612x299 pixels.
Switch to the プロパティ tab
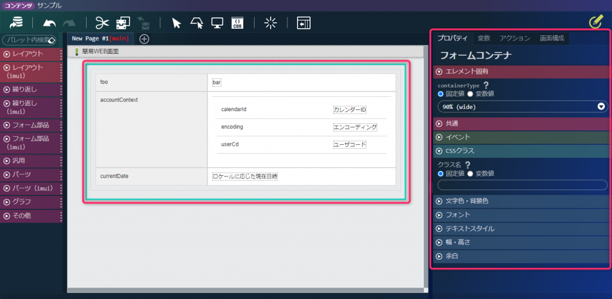(452, 38)
